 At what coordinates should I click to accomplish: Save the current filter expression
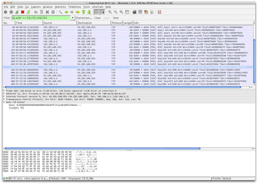pos(116,18)
